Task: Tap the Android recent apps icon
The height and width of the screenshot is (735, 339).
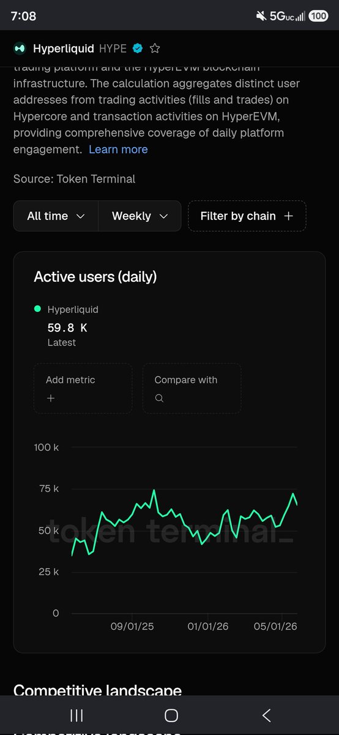Action: coord(76,715)
